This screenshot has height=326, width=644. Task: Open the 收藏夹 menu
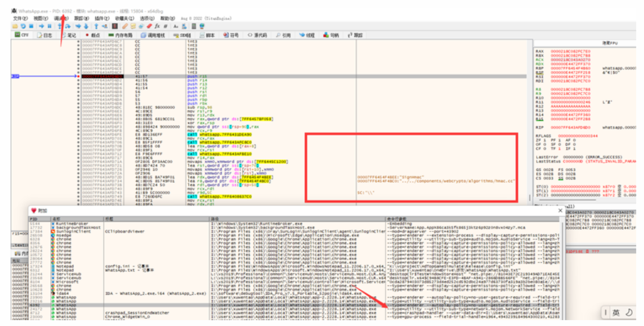[124, 18]
